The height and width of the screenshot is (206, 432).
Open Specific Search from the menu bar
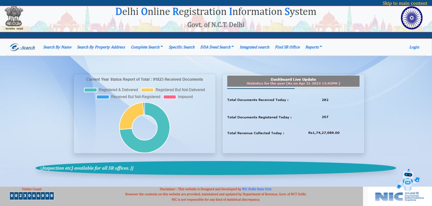[181, 47]
